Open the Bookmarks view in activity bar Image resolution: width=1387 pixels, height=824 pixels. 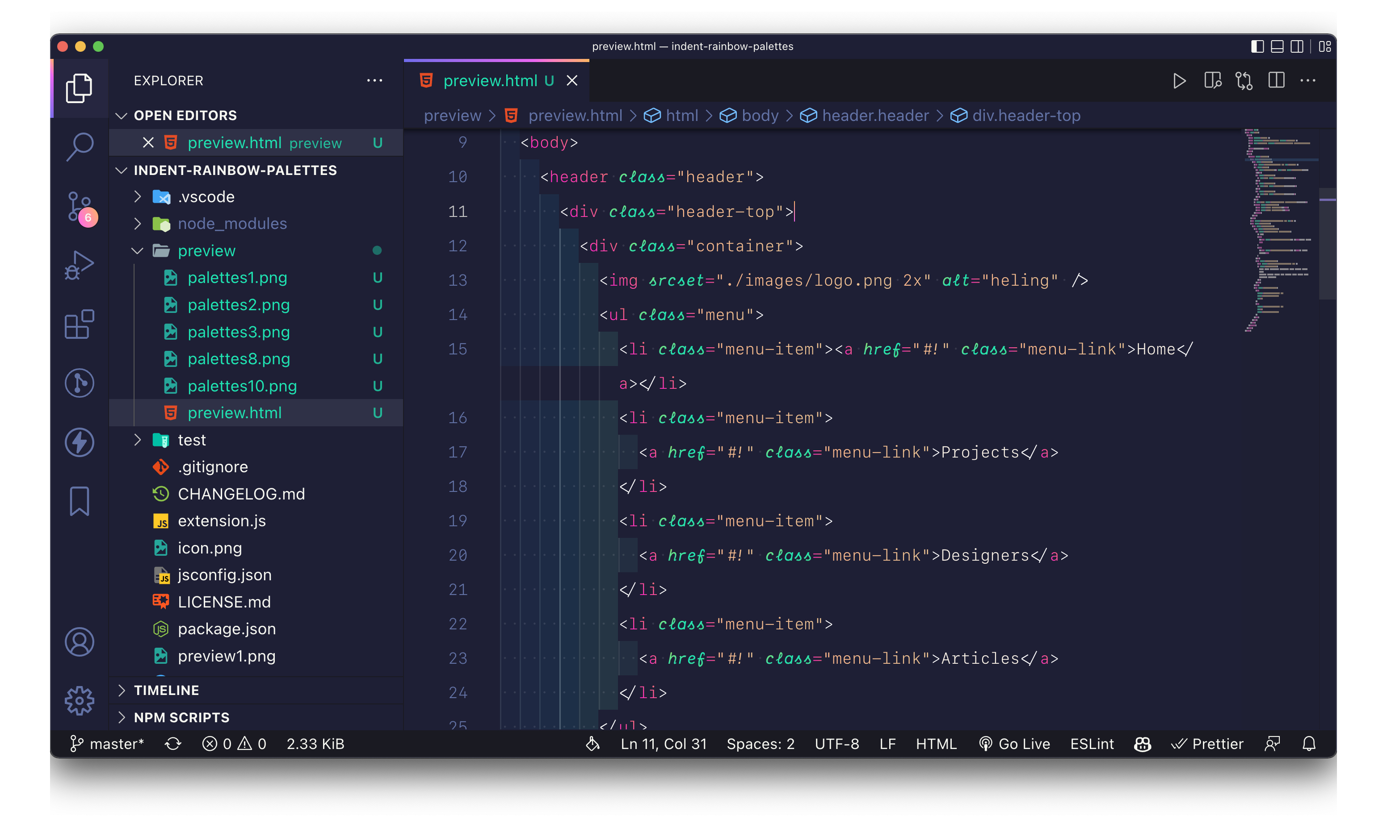pyautogui.click(x=80, y=501)
